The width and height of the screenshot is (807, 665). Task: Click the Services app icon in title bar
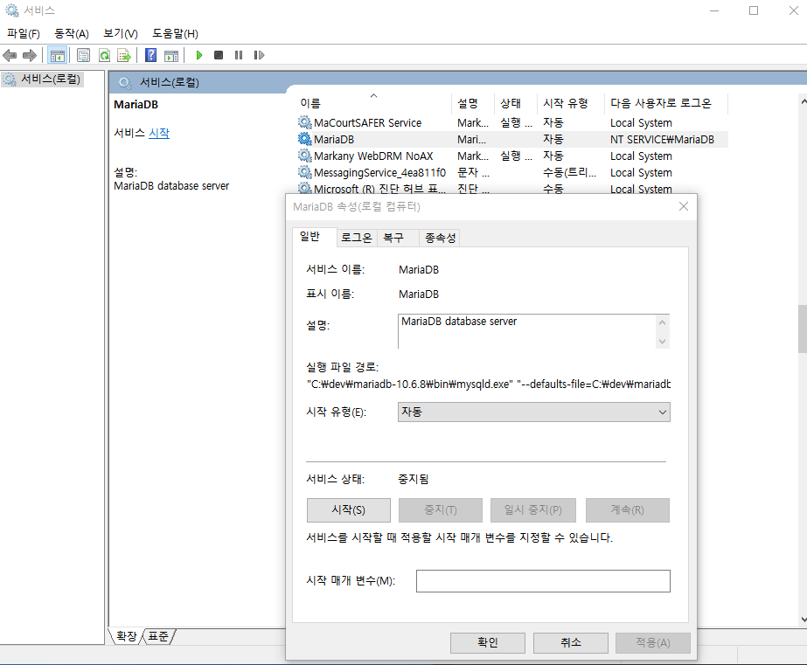pyautogui.click(x=12, y=10)
